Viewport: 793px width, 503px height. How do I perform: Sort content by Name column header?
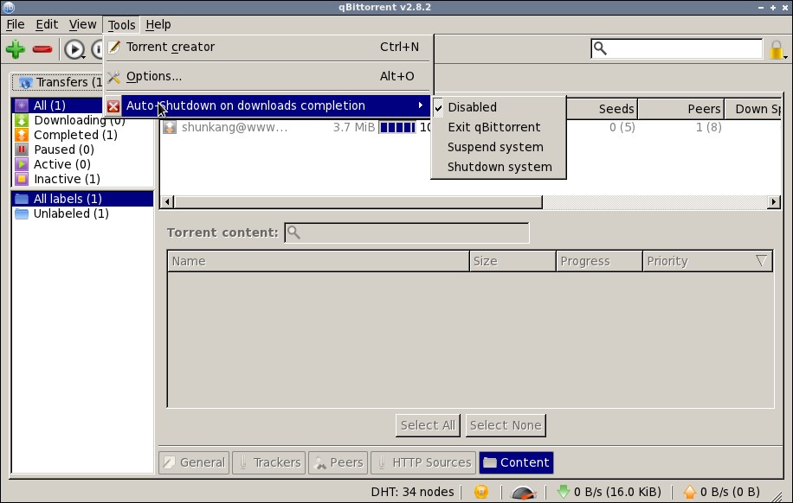tap(318, 261)
